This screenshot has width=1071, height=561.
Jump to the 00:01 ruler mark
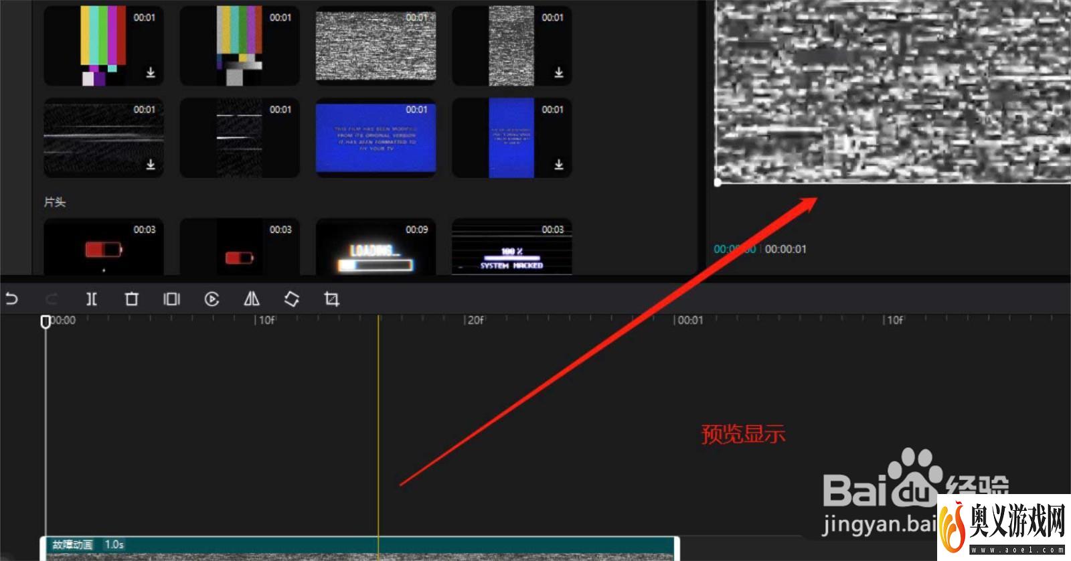point(690,320)
